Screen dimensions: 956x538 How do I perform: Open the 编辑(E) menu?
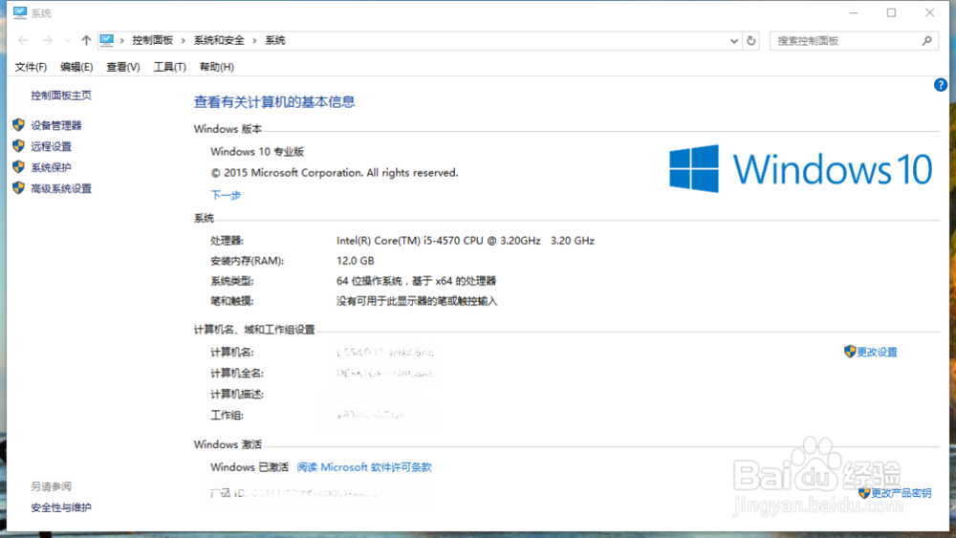tap(76, 67)
